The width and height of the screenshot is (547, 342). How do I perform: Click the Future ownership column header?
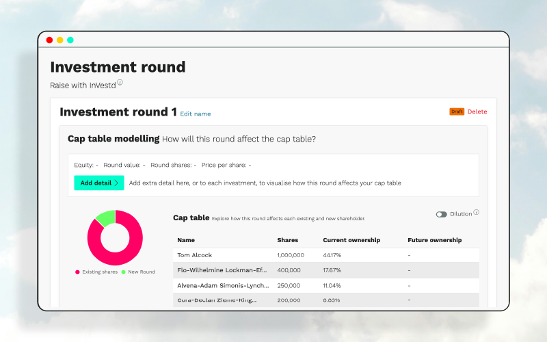coord(435,240)
